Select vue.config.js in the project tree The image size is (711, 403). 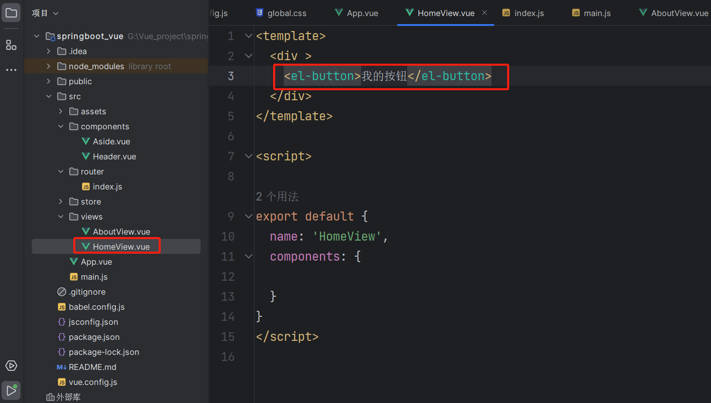click(93, 382)
